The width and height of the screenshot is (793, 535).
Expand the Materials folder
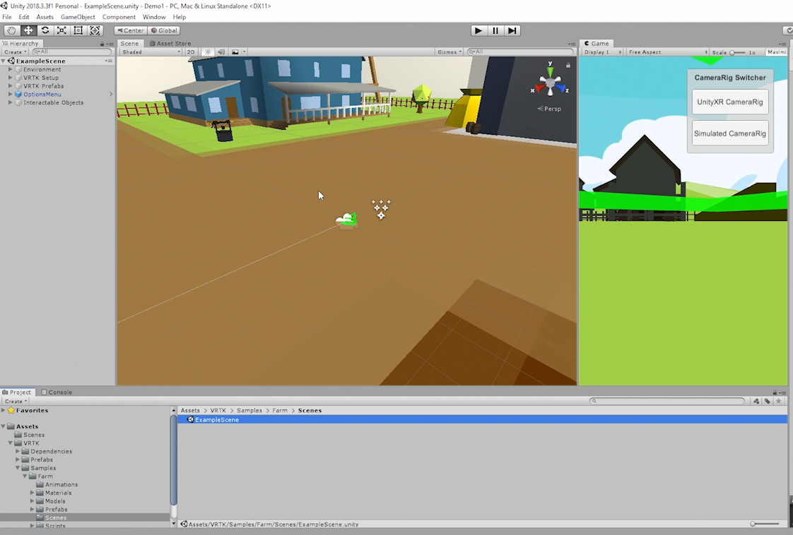33,493
